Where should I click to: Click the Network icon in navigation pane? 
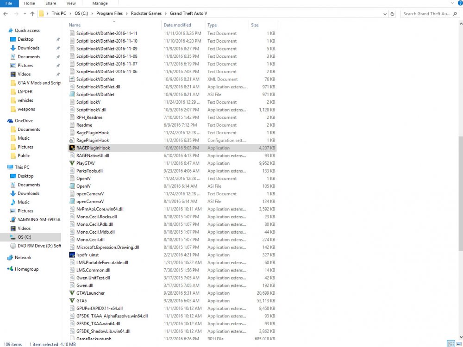pos(10,258)
